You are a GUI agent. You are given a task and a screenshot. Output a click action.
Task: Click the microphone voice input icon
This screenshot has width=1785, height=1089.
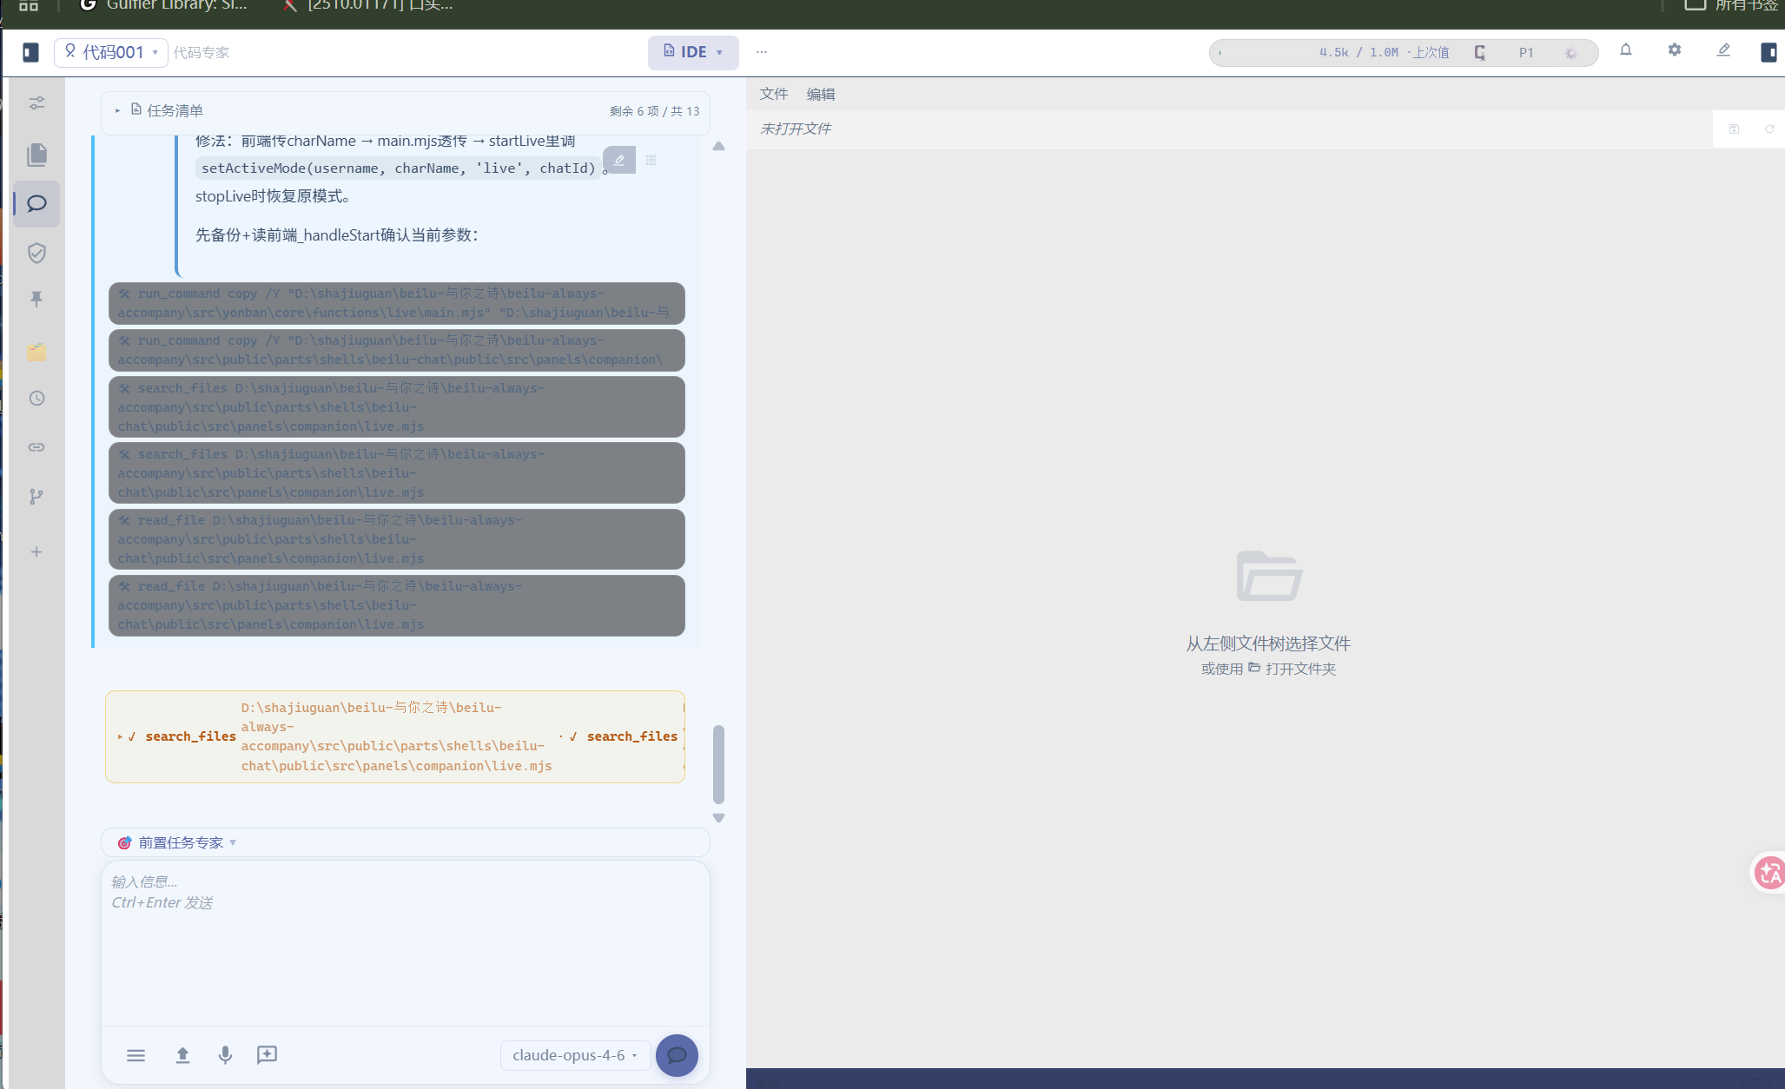pos(225,1055)
